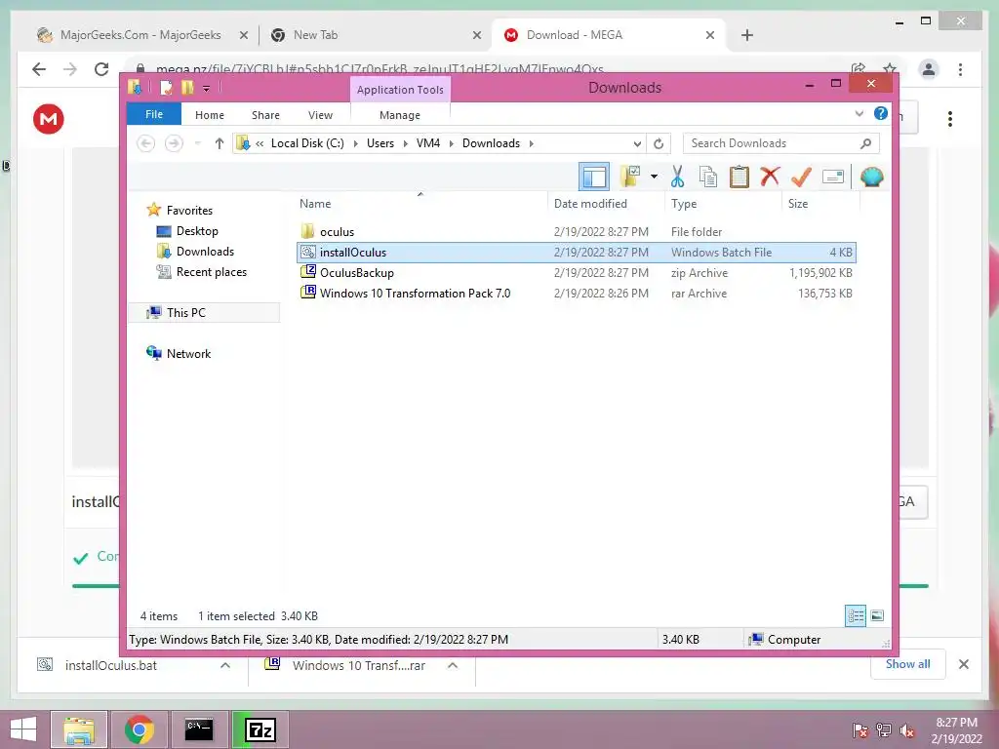999x749 pixels.
Task: Click the Copy pages icon
Action: click(708, 177)
